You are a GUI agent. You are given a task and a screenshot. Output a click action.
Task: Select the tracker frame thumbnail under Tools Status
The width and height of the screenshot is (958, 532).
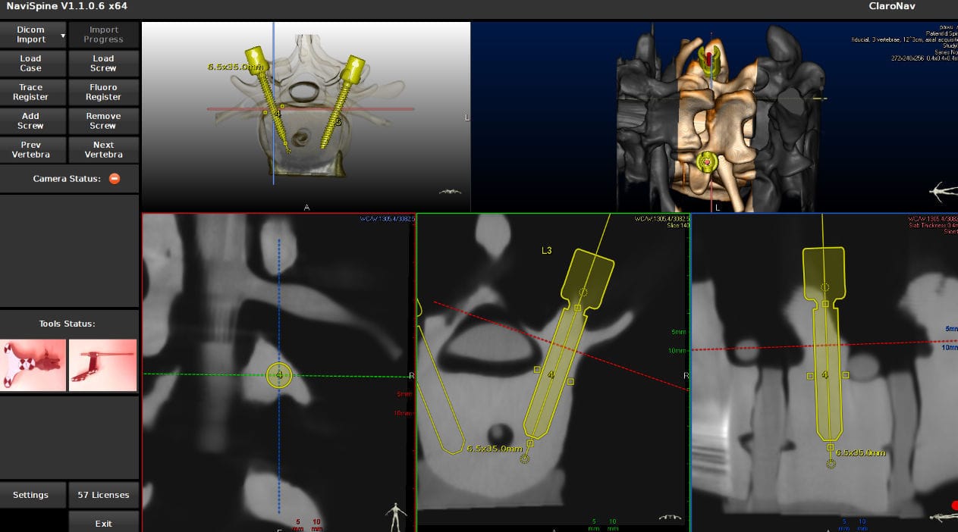[x=33, y=365]
